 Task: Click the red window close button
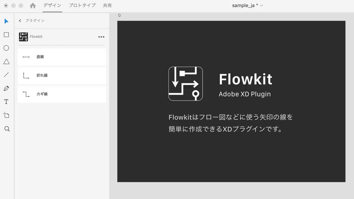coord(6,6)
